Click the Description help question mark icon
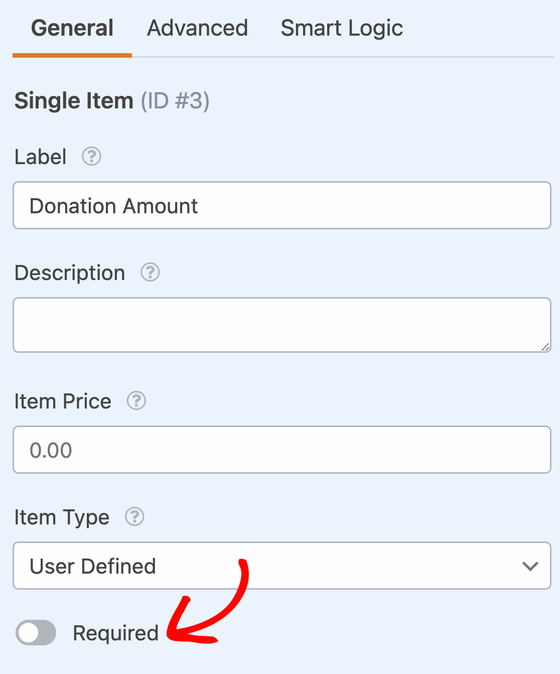 (150, 273)
